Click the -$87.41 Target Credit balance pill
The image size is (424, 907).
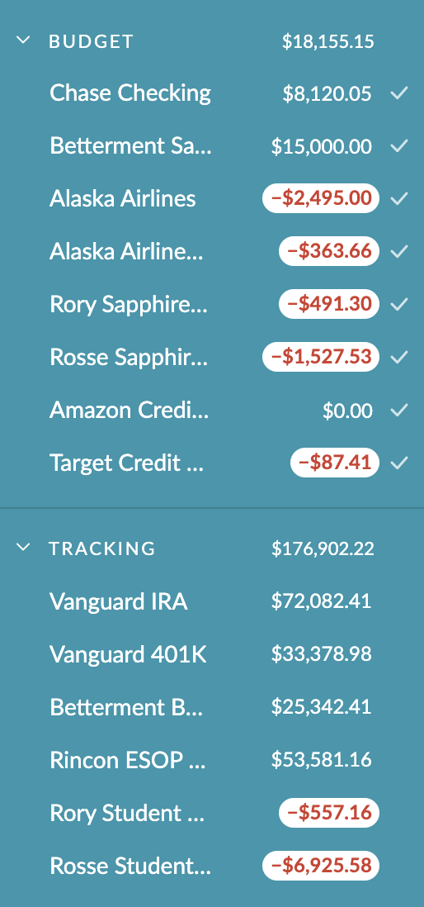[x=335, y=463]
